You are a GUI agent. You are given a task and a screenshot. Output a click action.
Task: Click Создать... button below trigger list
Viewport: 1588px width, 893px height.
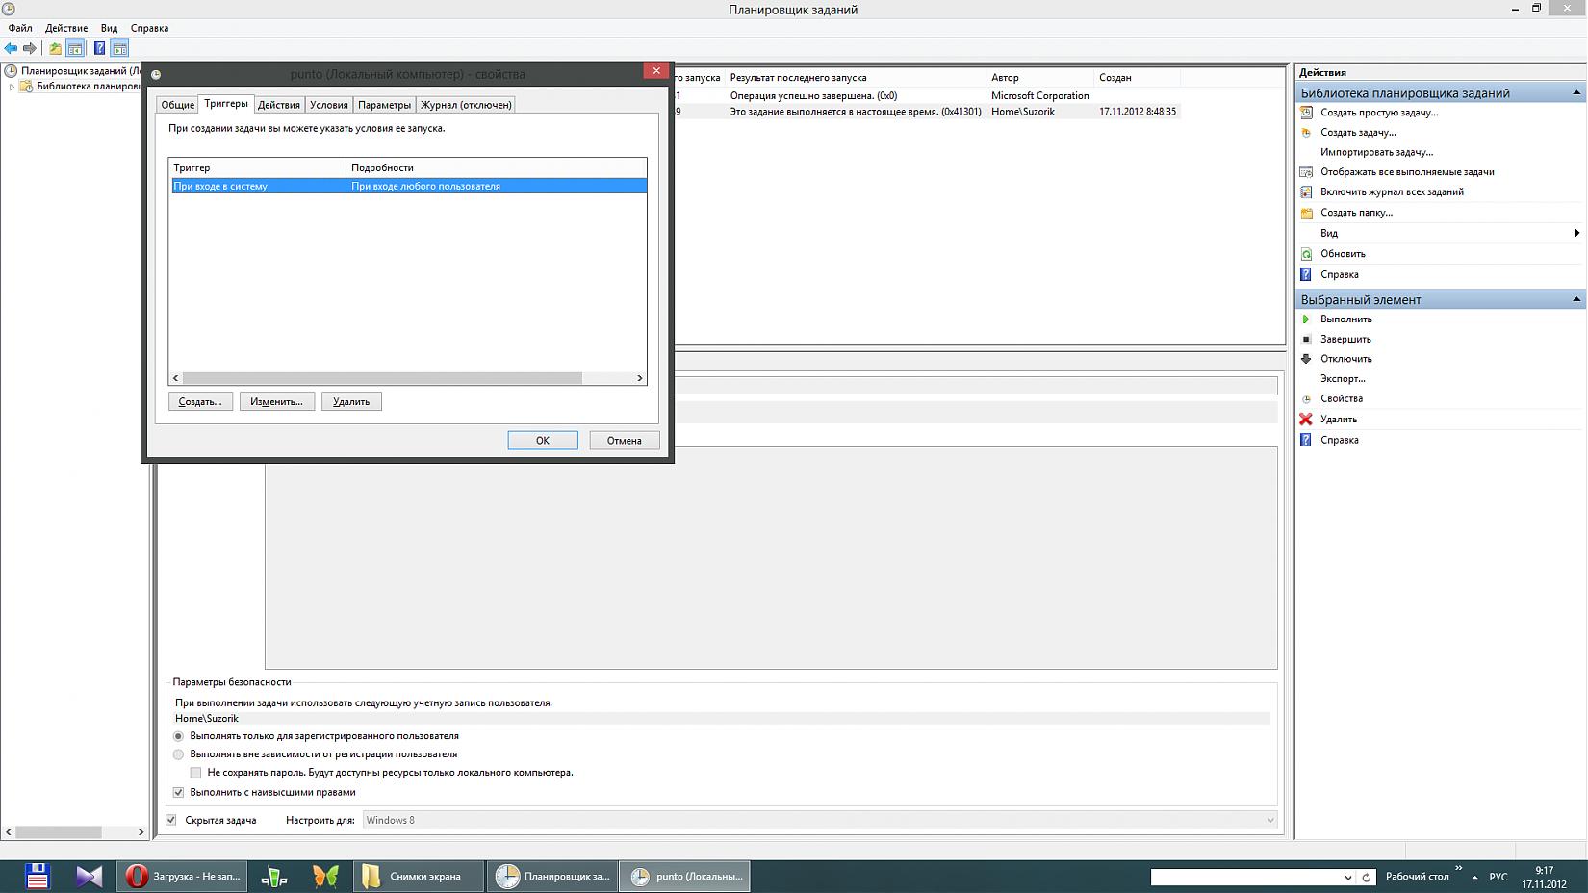click(x=200, y=402)
